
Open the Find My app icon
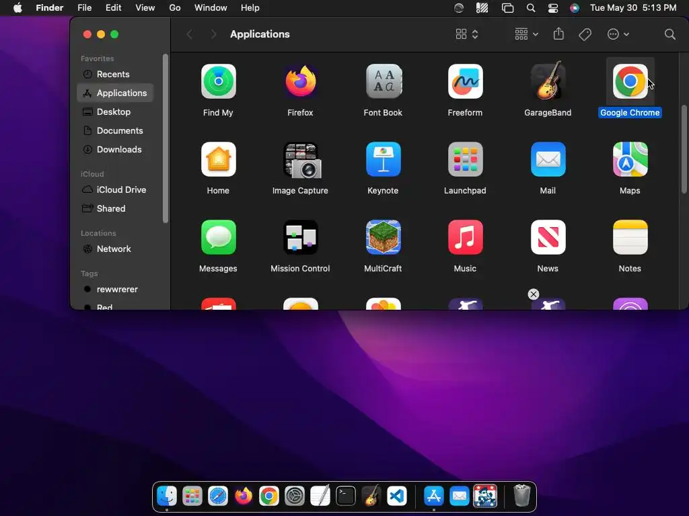click(x=219, y=81)
